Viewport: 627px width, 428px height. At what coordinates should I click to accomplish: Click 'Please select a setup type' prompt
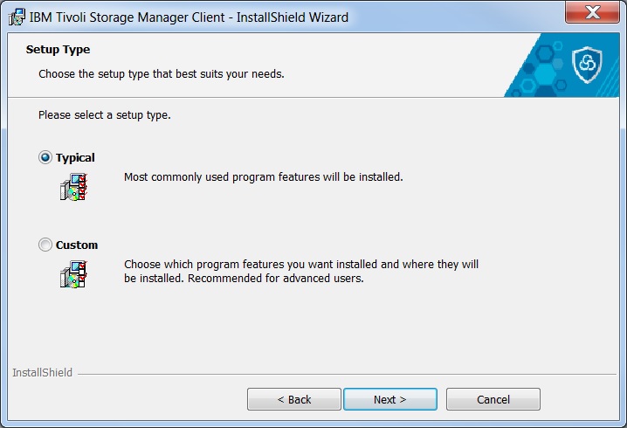[x=105, y=115]
